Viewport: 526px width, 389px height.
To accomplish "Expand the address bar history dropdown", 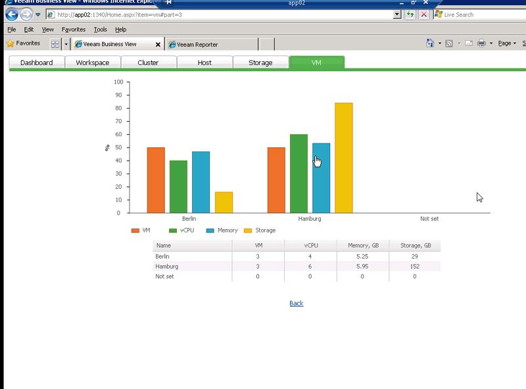I will 396,14.
